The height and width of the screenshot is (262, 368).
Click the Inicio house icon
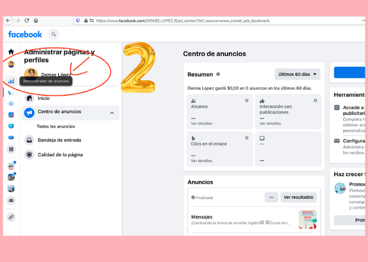pyautogui.click(x=29, y=98)
